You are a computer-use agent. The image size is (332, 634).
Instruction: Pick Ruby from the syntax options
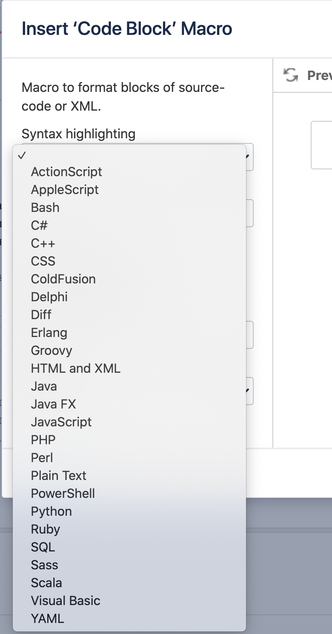[x=45, y=529]
